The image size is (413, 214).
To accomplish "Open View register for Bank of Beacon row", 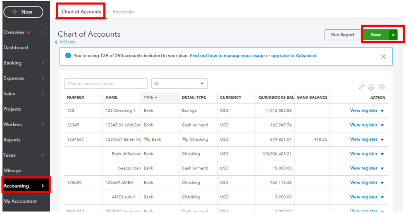I will pyautogui.click(x=363, y=154).
